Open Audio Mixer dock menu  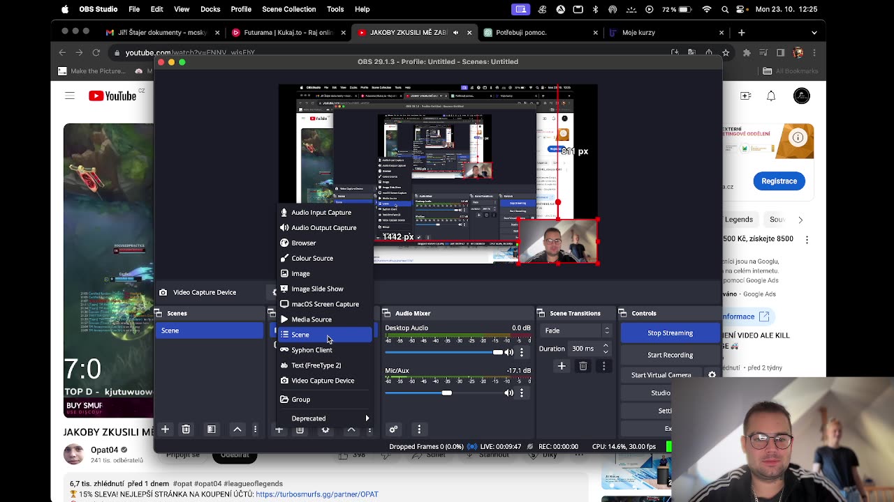(x=419, y=429)
